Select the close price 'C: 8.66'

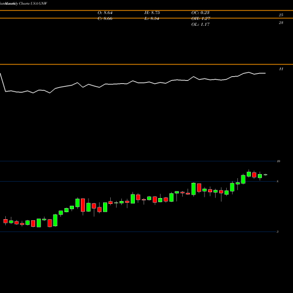click(x=105, y=19)
